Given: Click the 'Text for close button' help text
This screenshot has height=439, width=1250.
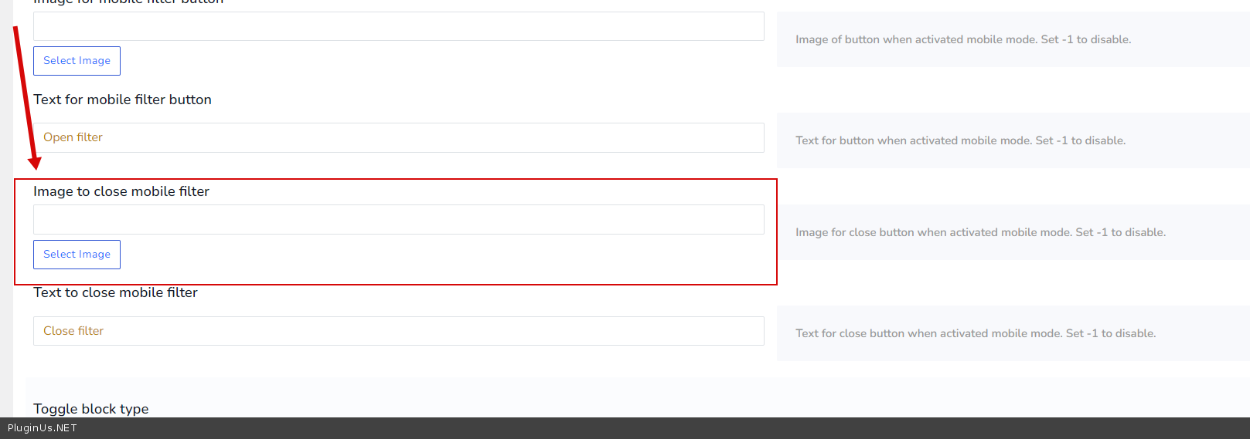Looking at the screenshot, I should (976, 333).
